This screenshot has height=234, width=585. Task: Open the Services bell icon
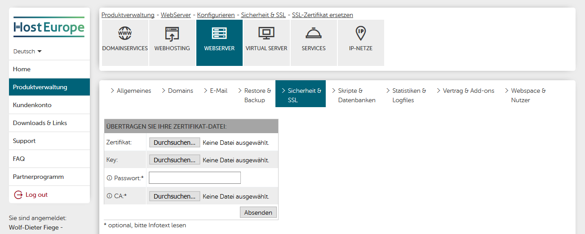coord(314,33)
